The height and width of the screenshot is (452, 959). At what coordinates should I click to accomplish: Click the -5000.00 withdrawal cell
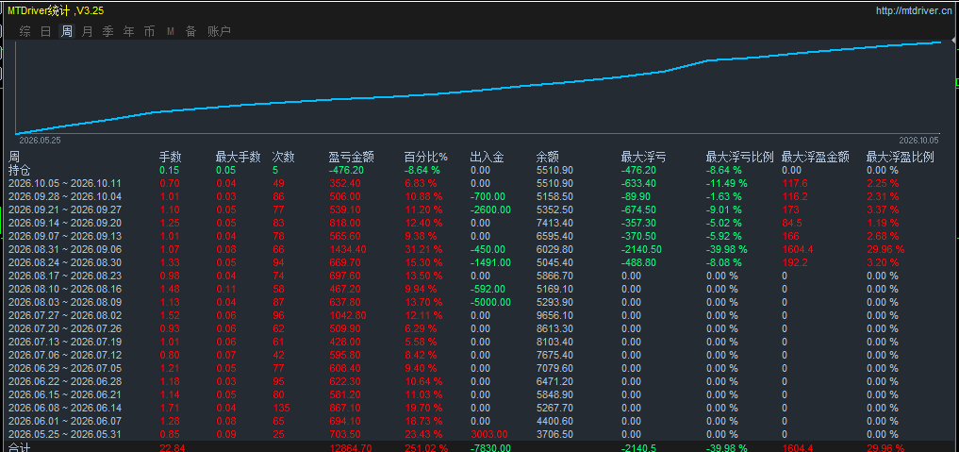click(490, 302)
